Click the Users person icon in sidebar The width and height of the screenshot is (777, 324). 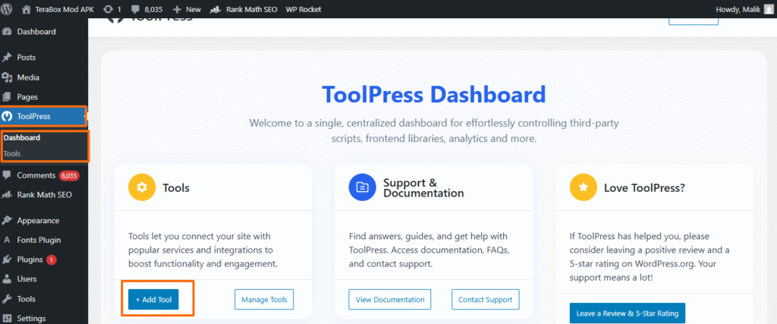pyautogui.click(x=7, y=279)
